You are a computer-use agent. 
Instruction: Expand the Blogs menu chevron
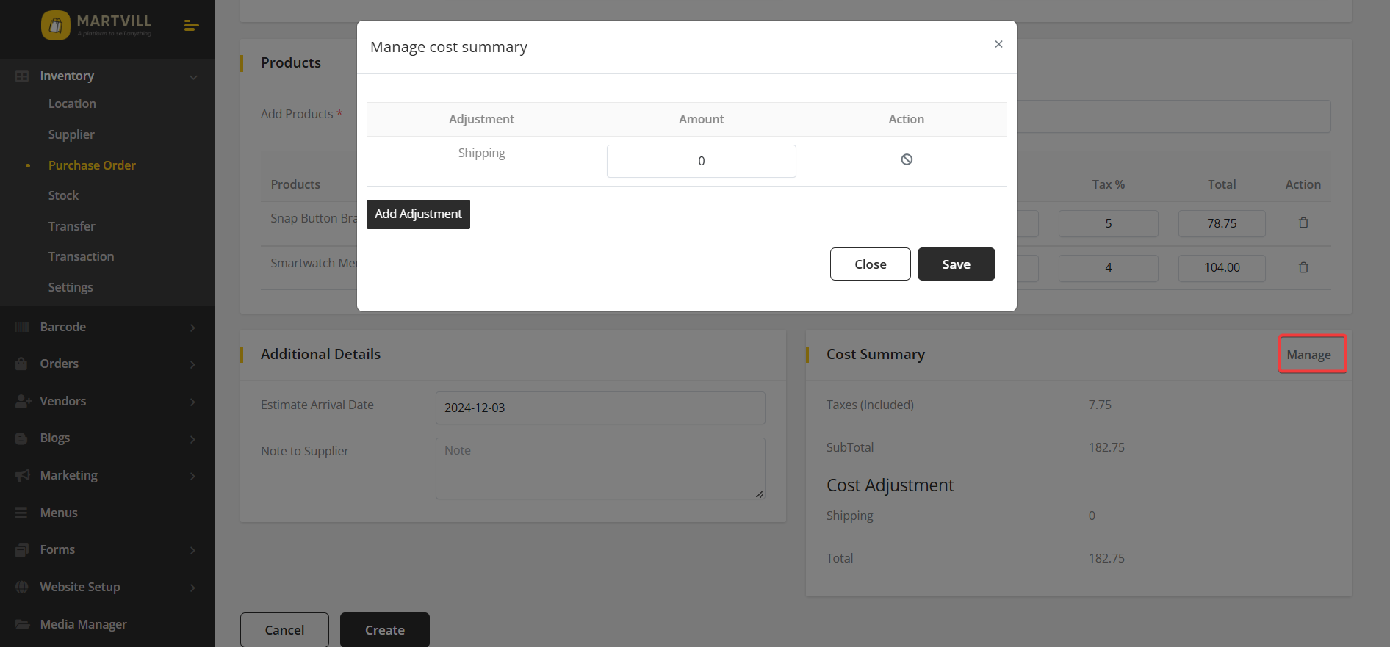pyautogui.click(x=192, y=438)
